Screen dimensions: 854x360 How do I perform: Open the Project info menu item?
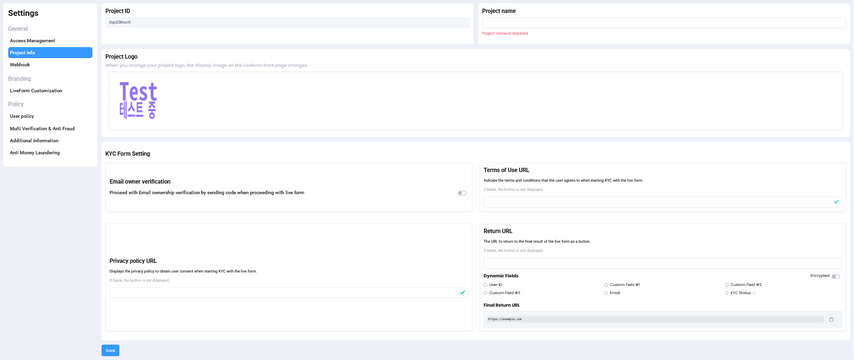[50, 53]
